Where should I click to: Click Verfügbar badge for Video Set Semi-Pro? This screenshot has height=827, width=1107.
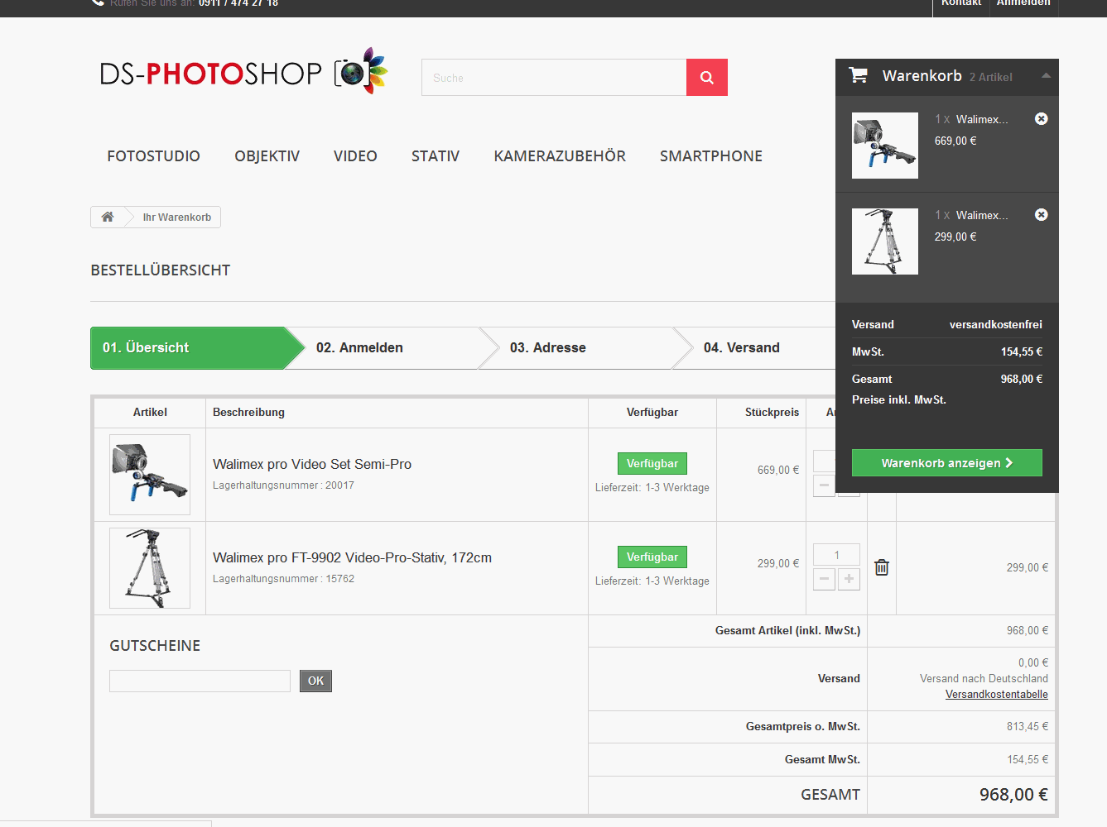click(652, 464)
